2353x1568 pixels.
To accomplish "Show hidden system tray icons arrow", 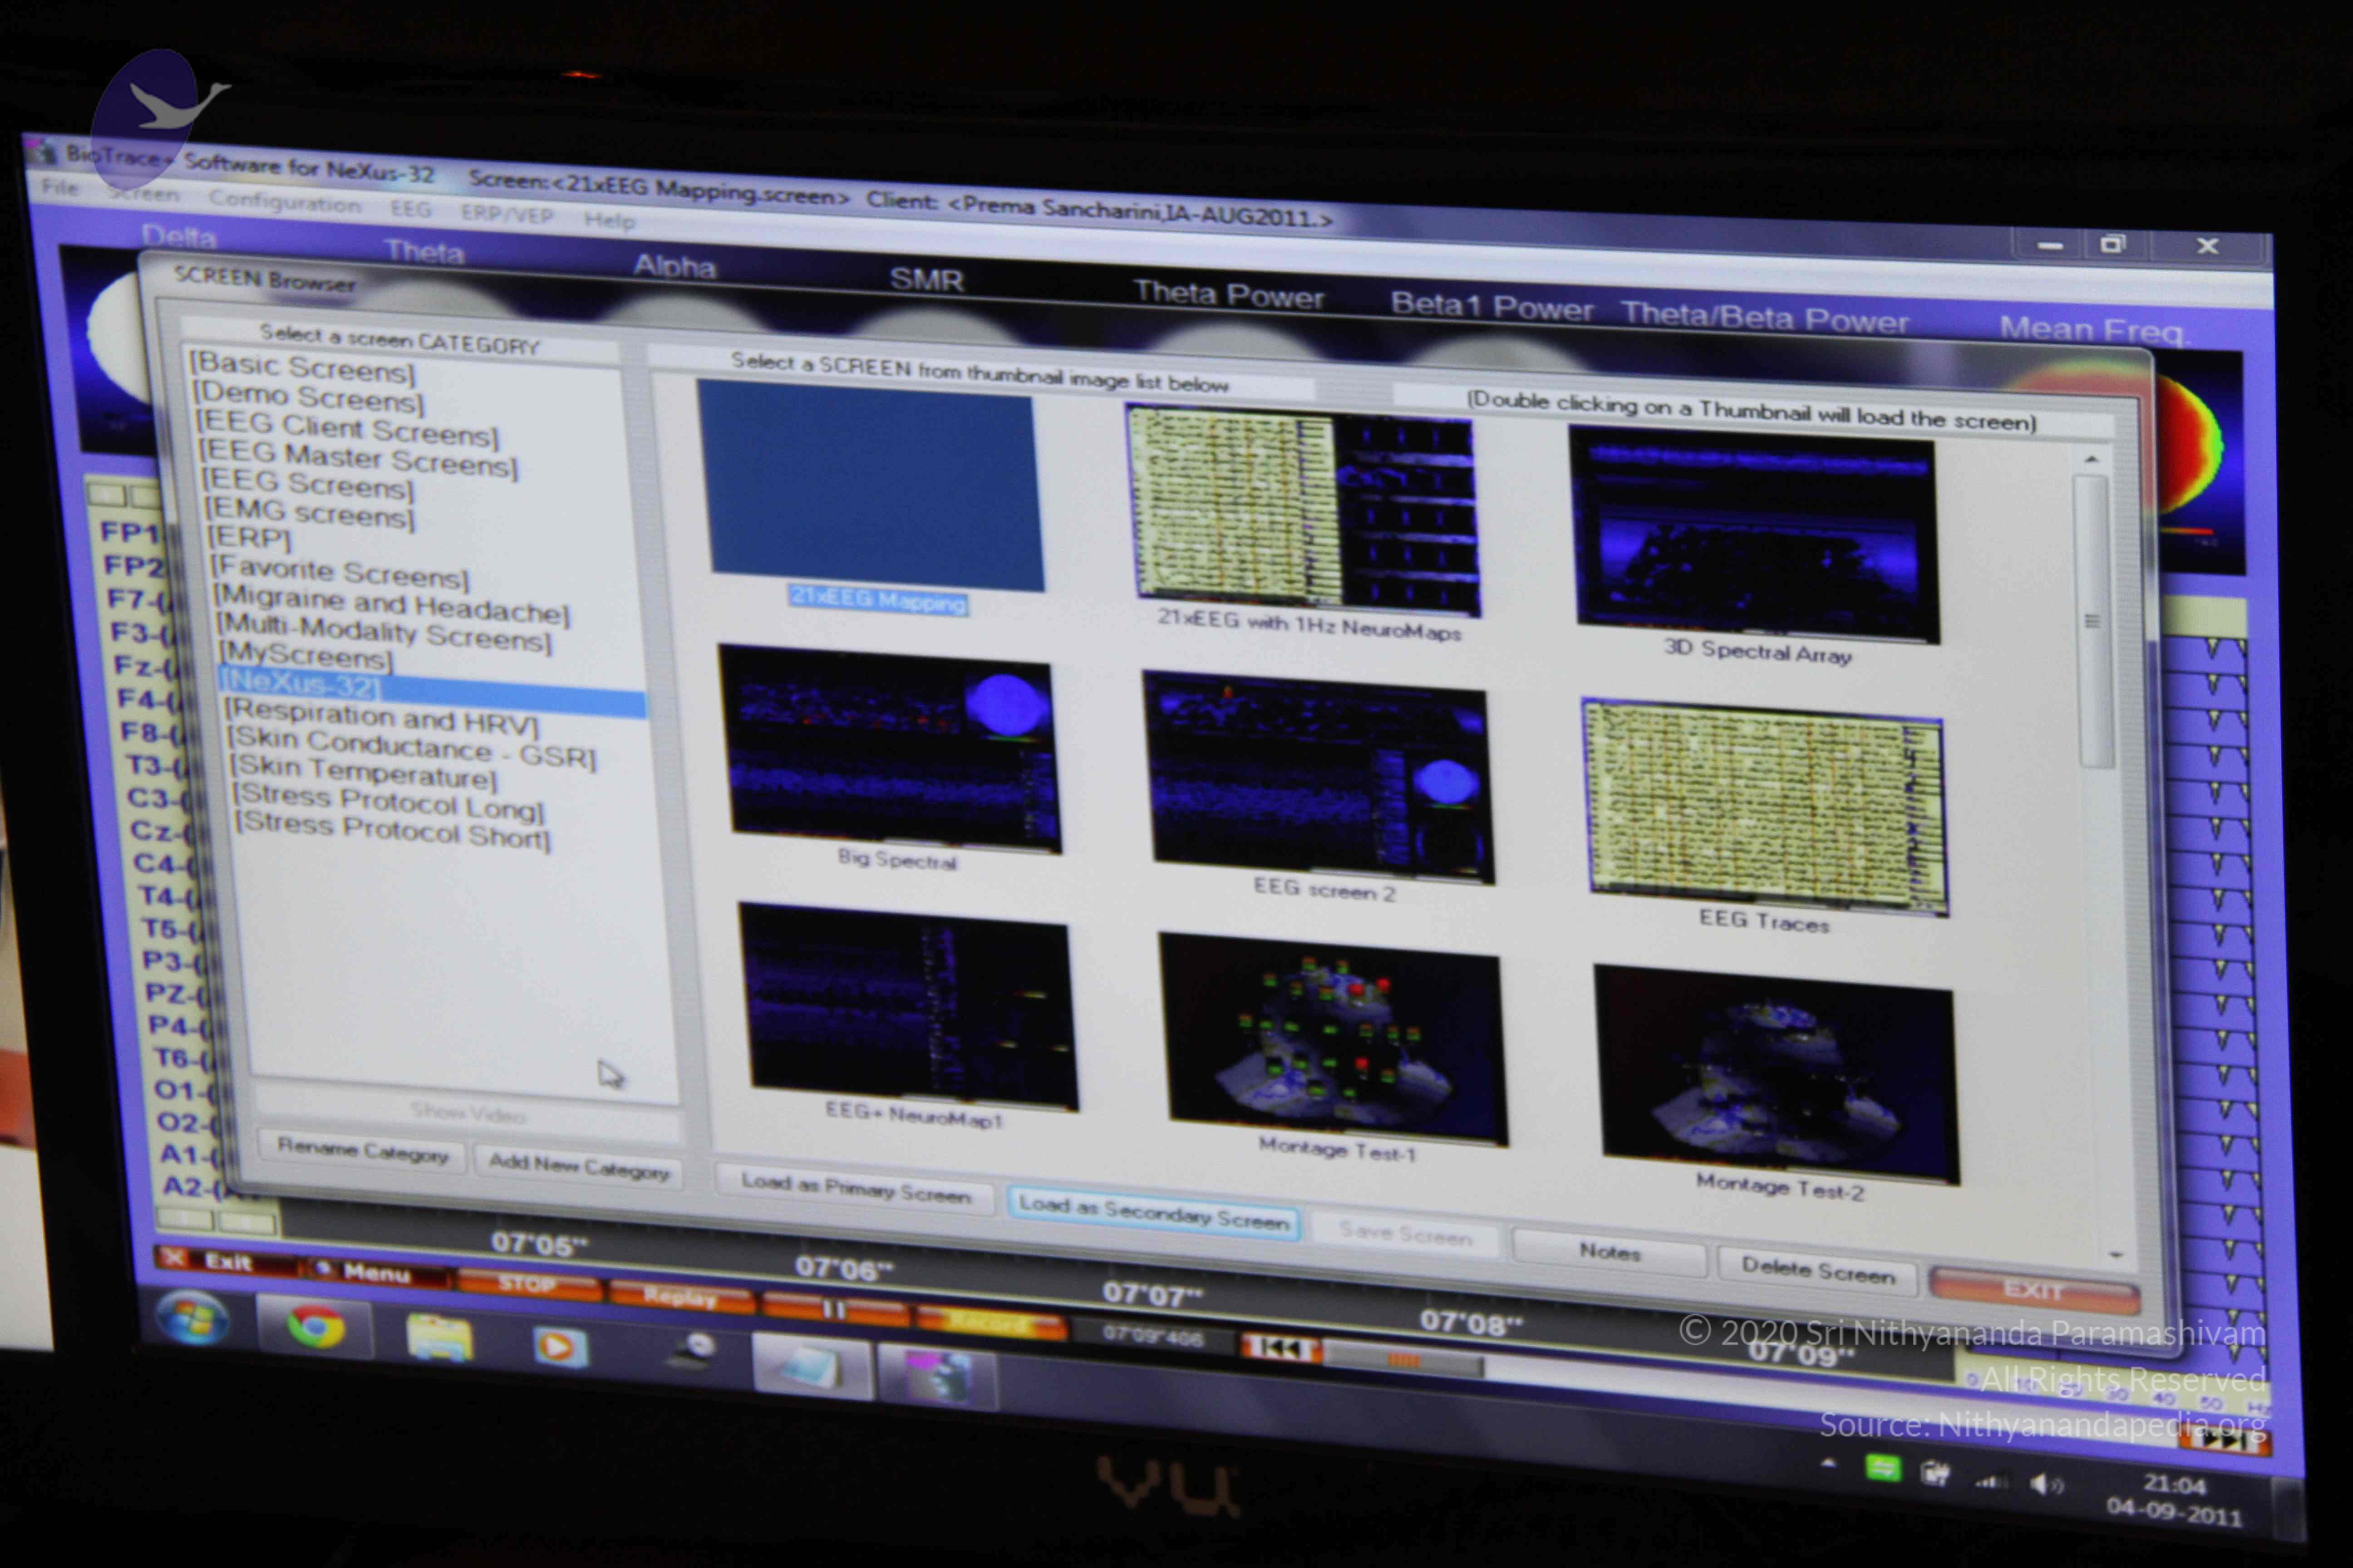I will (1829, 1464).
